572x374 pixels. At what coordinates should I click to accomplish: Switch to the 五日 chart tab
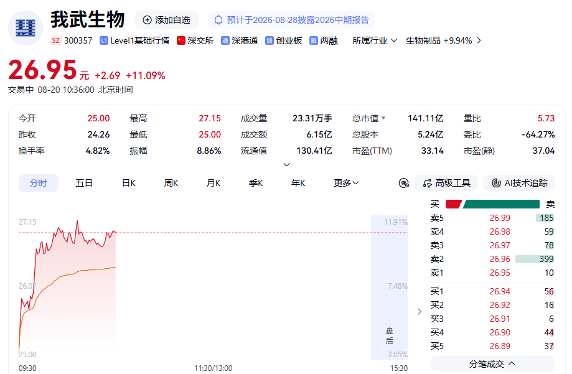coord(84,183)
